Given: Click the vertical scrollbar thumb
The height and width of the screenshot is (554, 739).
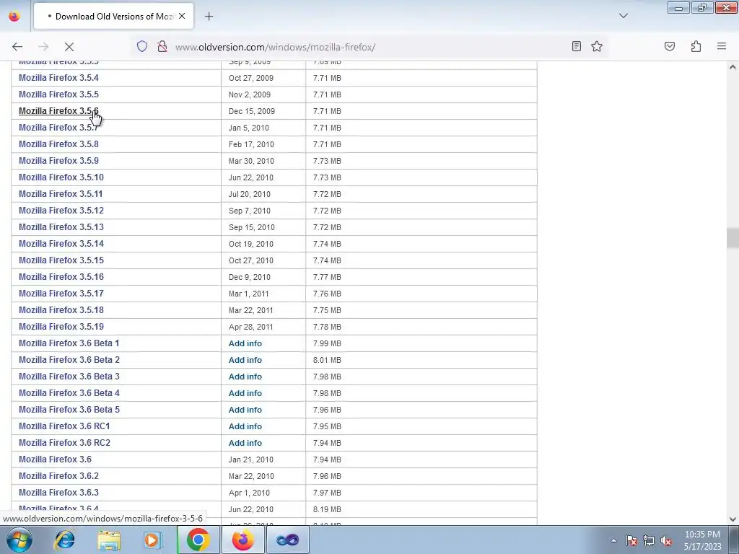Looking at the screenshot, I should point(733,237).
